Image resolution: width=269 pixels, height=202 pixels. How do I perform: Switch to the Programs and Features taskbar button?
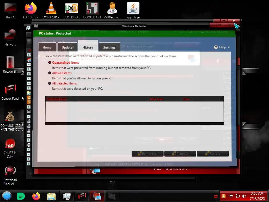[x=97, y=196]
